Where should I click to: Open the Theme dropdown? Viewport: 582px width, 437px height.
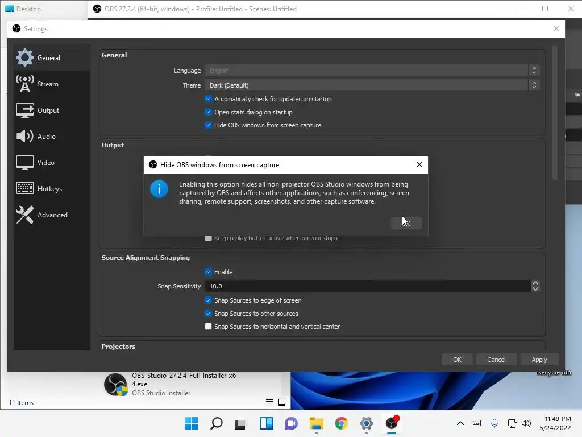372,85
